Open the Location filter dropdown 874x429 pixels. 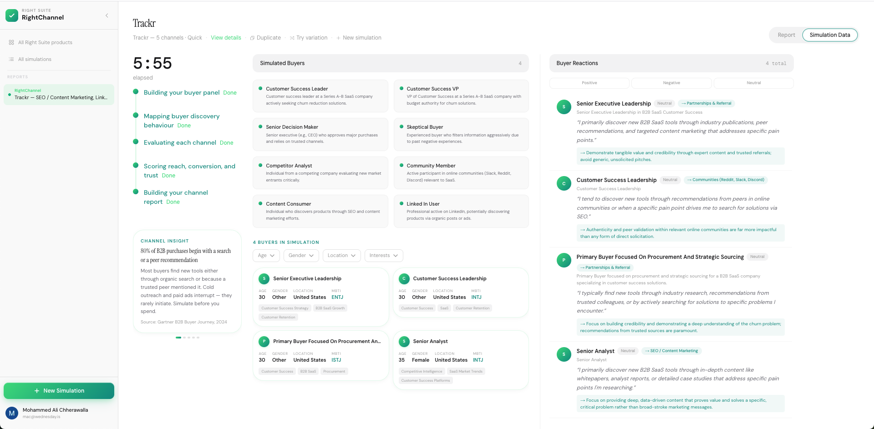pos(341,255)
